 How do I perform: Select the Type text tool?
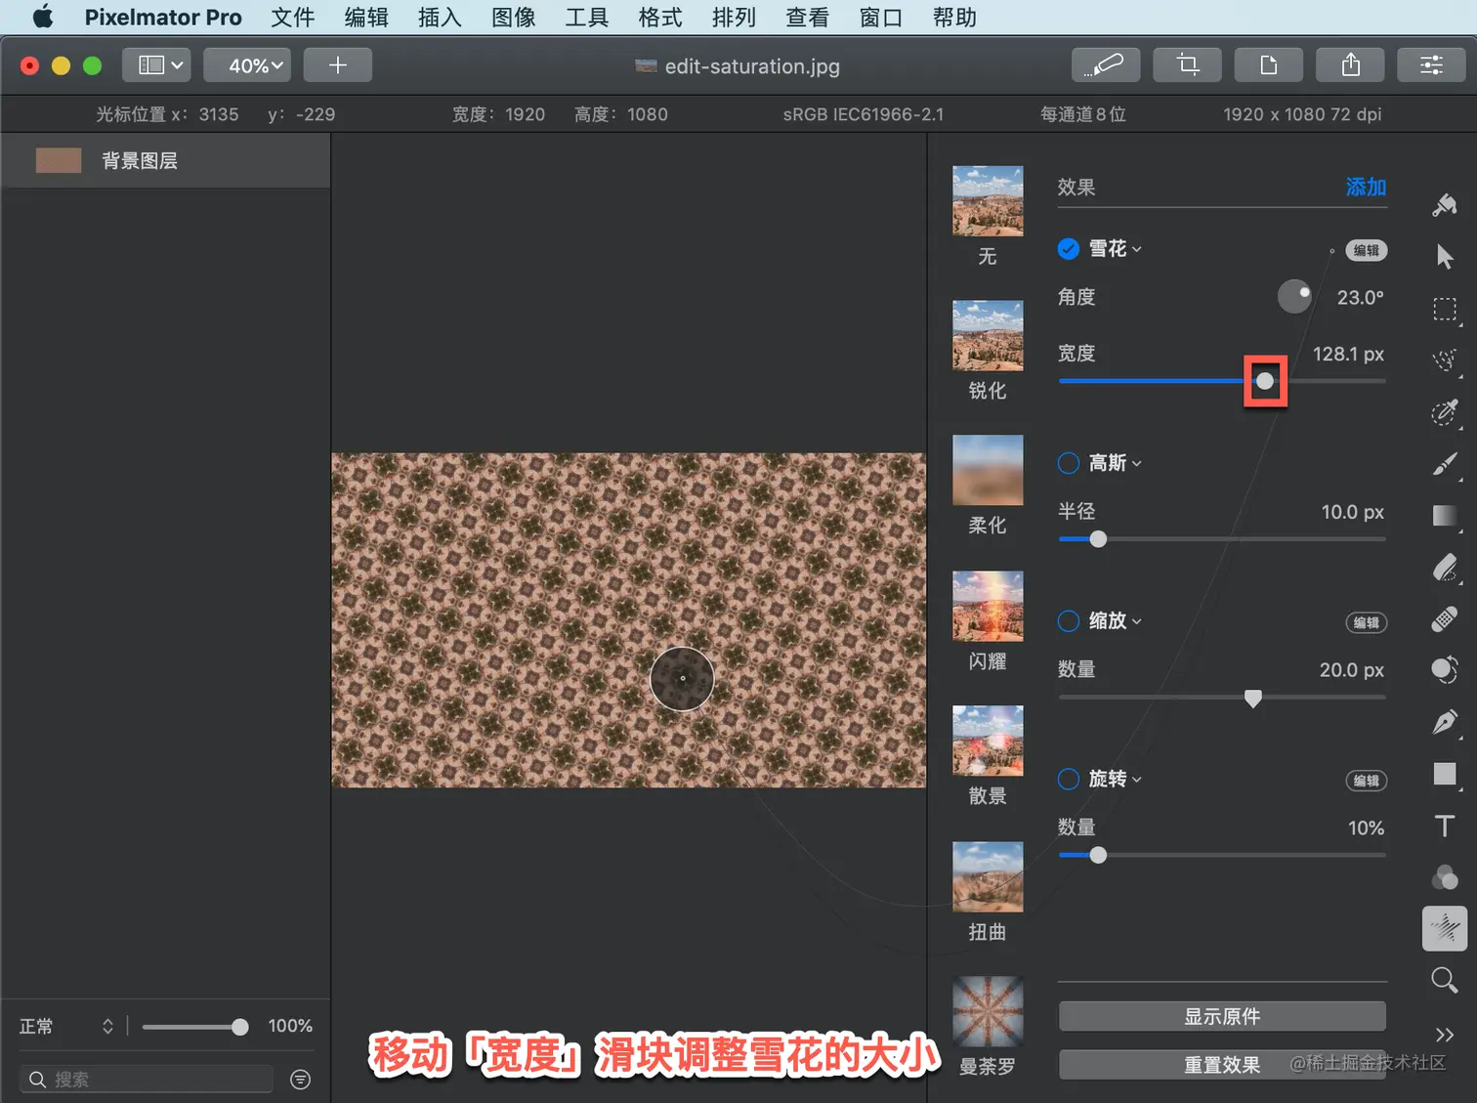(1444, 827)
